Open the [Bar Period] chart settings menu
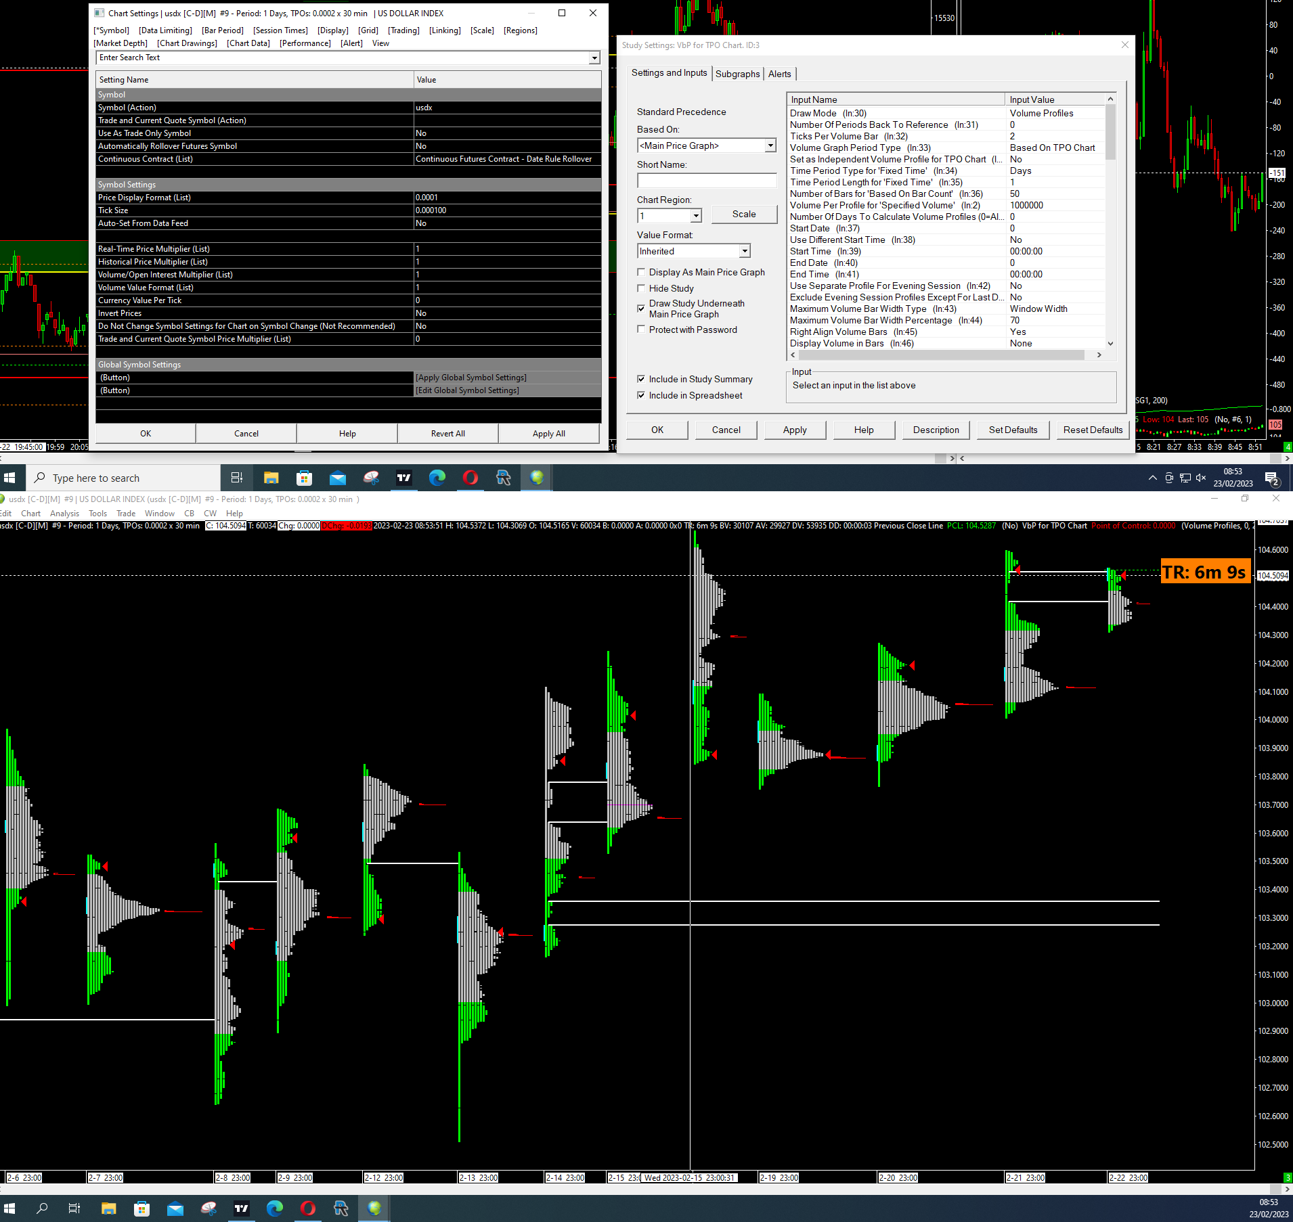Image resolution: width=1293 pixels, height=1222 pixels. coord(223,30)
